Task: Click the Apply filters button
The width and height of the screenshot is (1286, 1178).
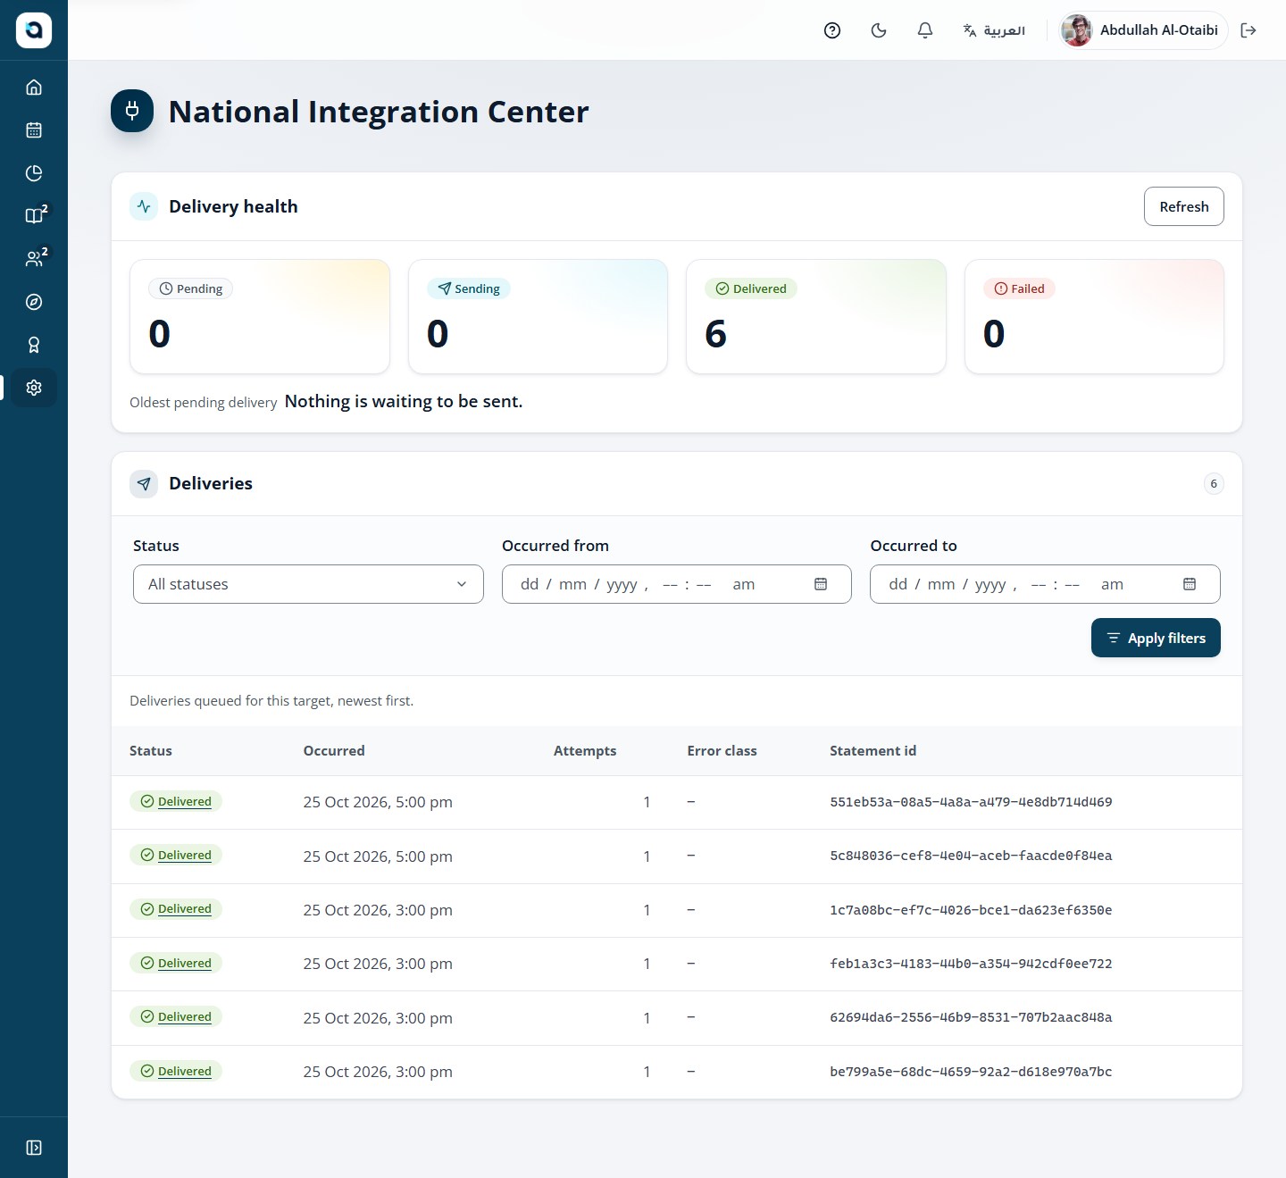Action: tap(1156, 638)
